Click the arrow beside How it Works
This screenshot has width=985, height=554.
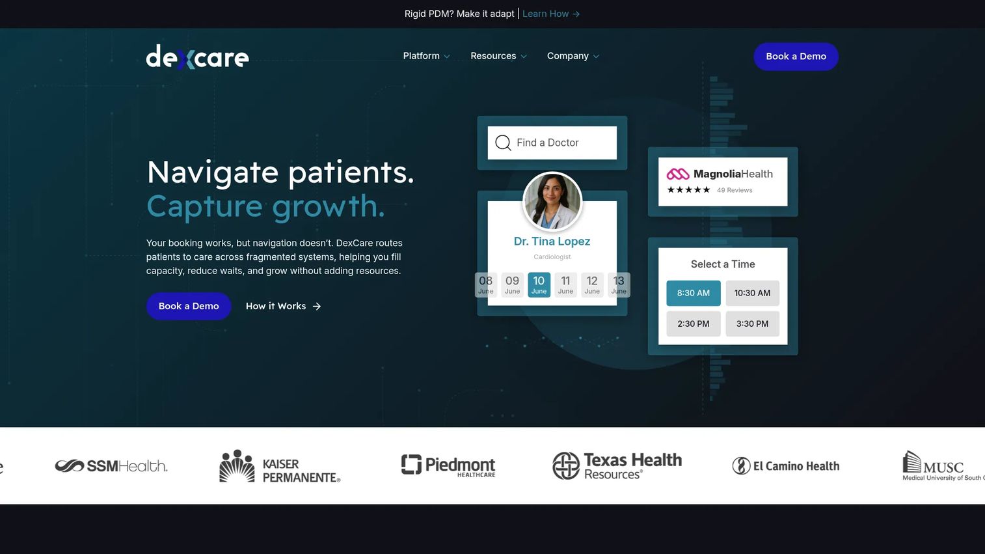click(317, 306)
